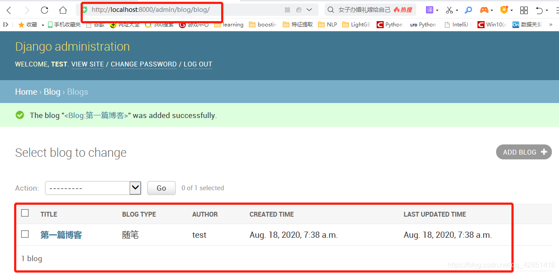Expand the gamepad dropdown arrow
This screenshot has width=559, height=273.
pyautogui.click(x=492, y=10)
